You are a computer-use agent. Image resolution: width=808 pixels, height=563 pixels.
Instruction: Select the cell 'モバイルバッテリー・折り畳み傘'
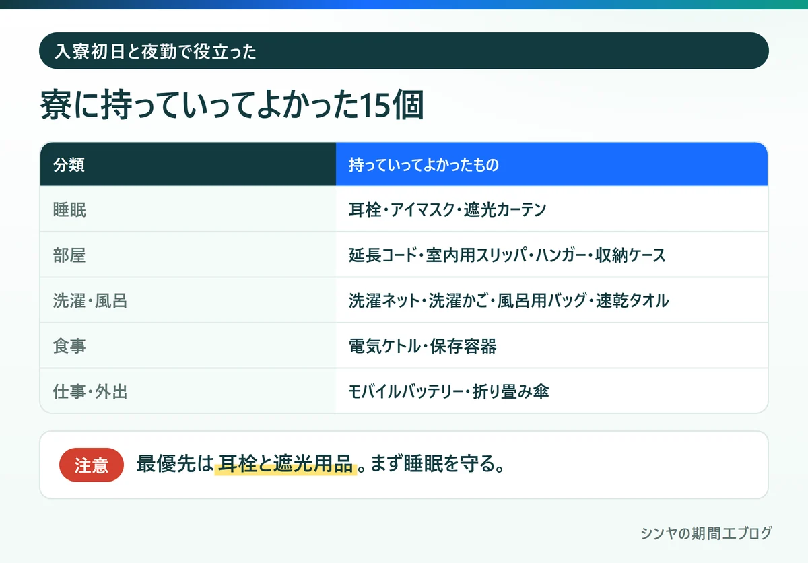coord(551,391)
